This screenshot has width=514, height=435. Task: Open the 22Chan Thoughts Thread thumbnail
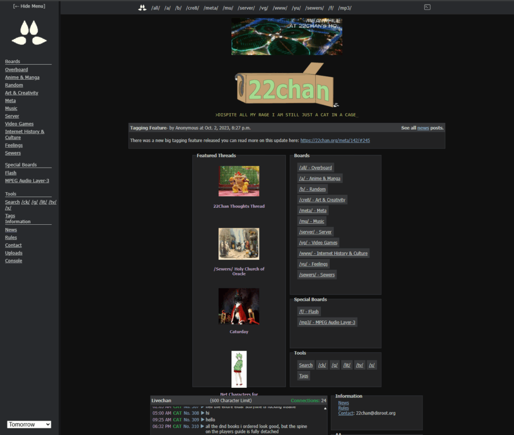[239, 181]
